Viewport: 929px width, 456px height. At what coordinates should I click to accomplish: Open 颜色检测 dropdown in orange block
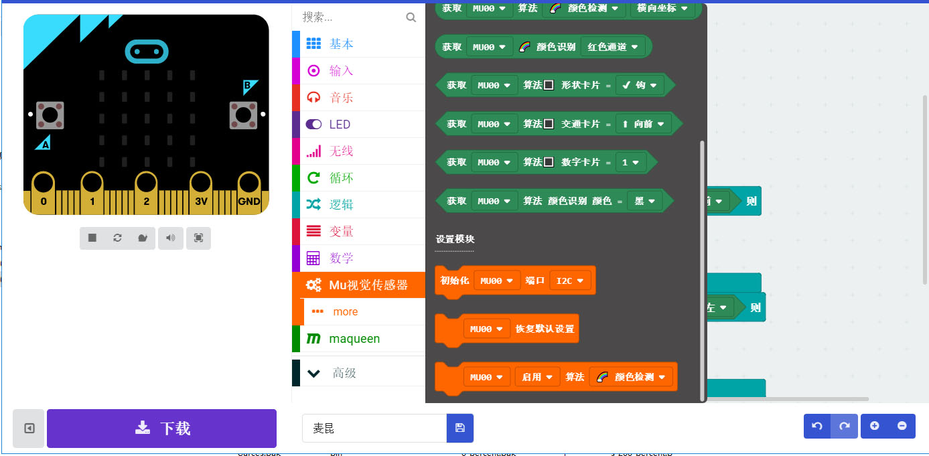[x=631, y=377]
